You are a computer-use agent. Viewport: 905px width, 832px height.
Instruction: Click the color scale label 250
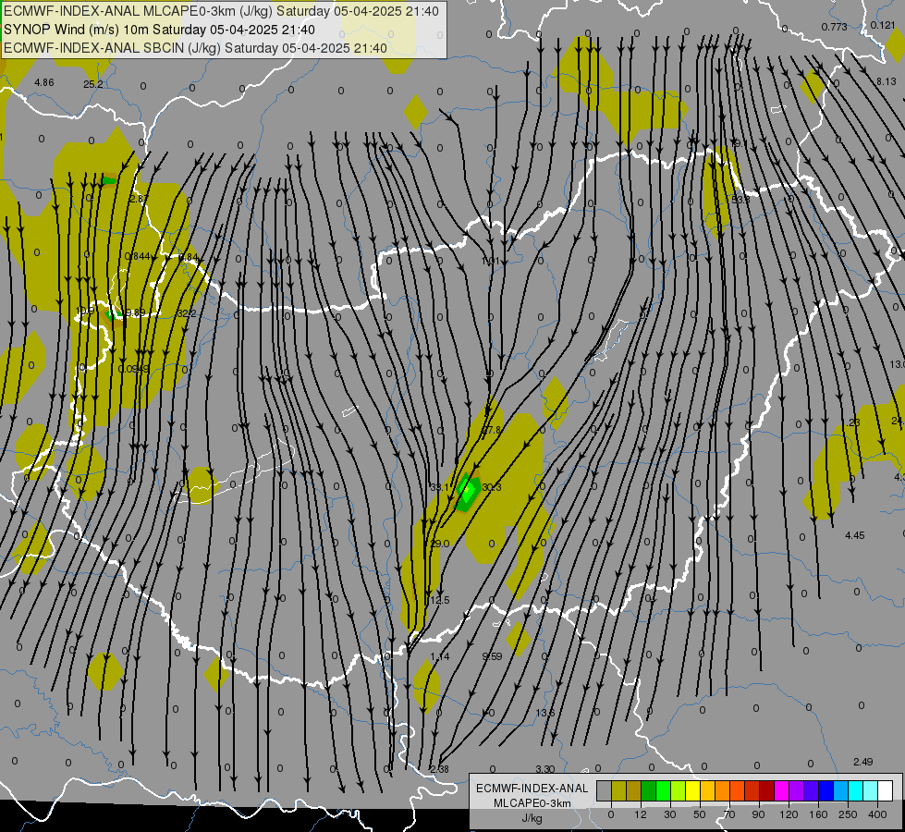(x=848, y=814)
